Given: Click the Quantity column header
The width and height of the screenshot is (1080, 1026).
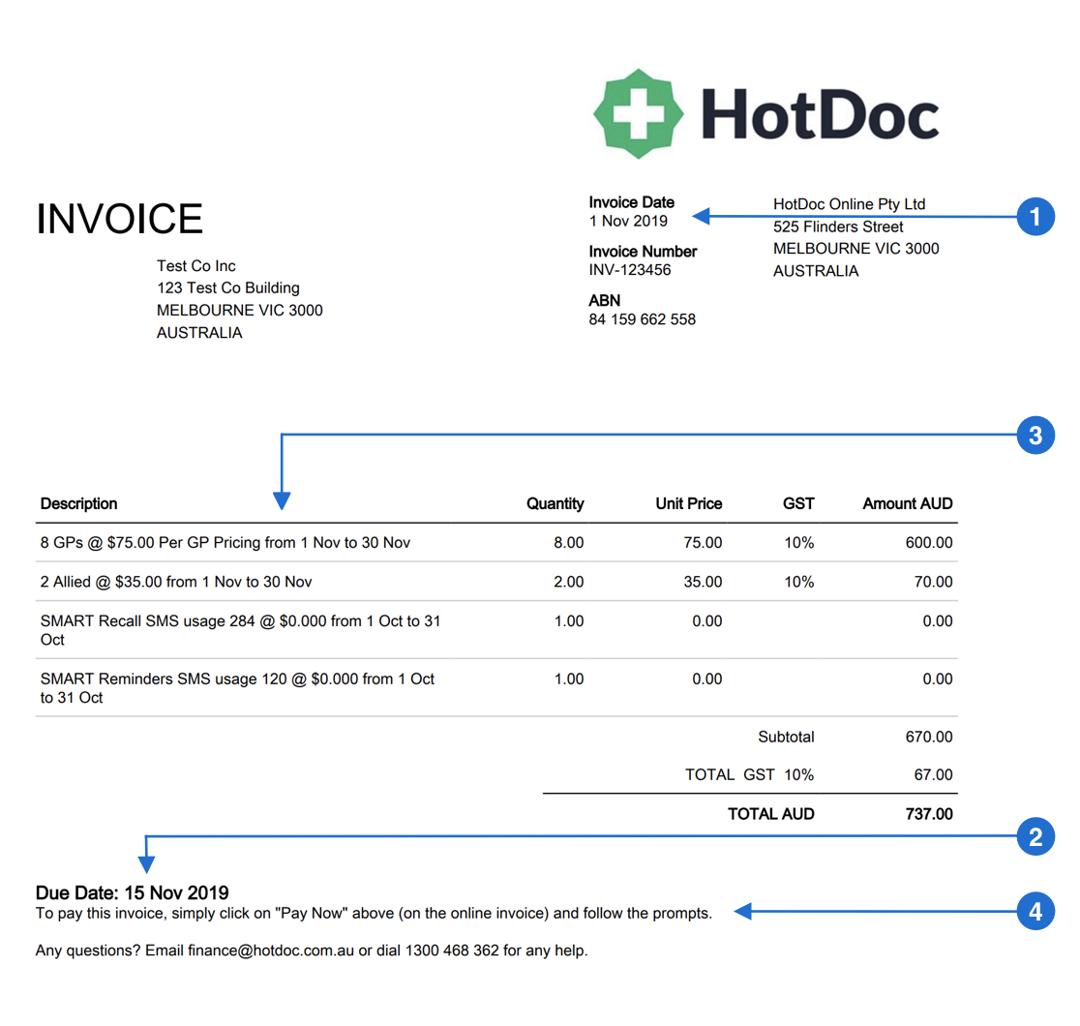Looking at the screenshot, I should click(x=555, y=503).
